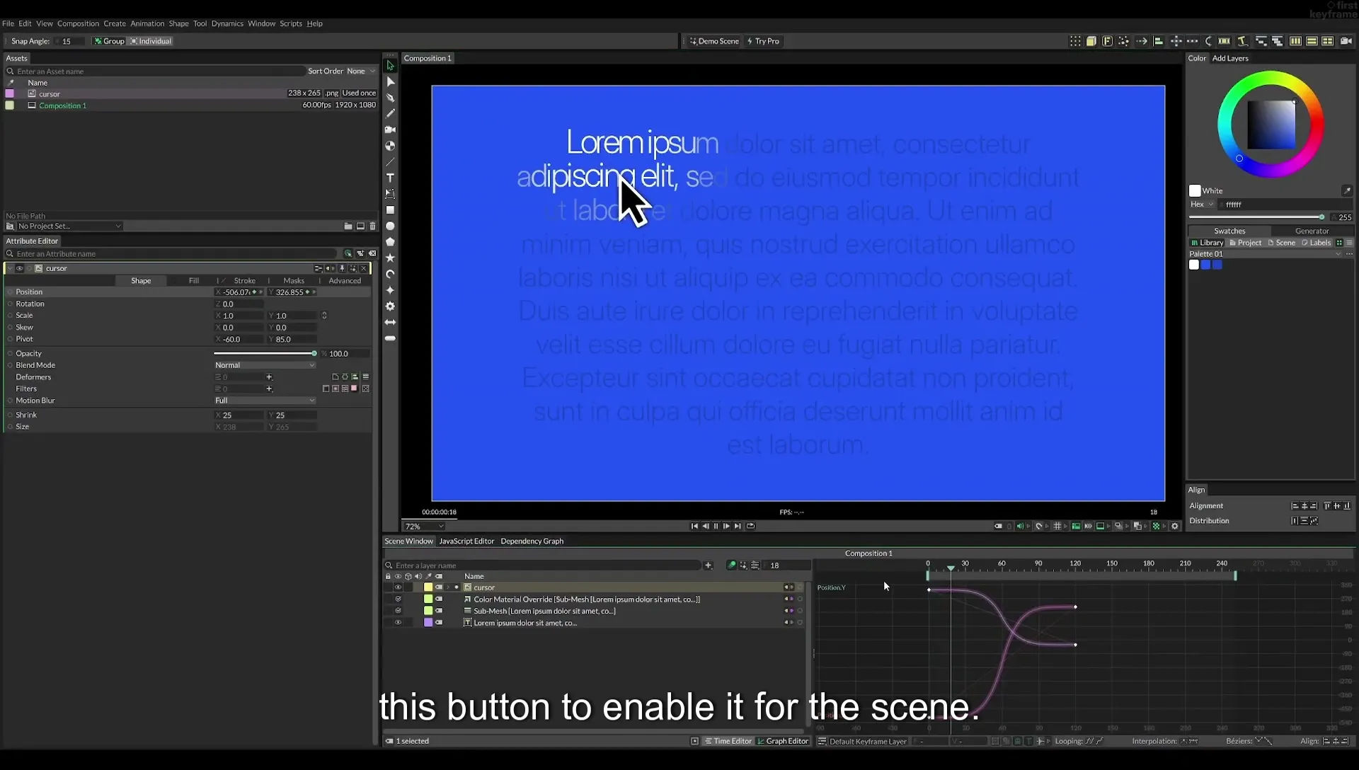Click the add layer plus button
The image size is (1359, 770).
708,565
